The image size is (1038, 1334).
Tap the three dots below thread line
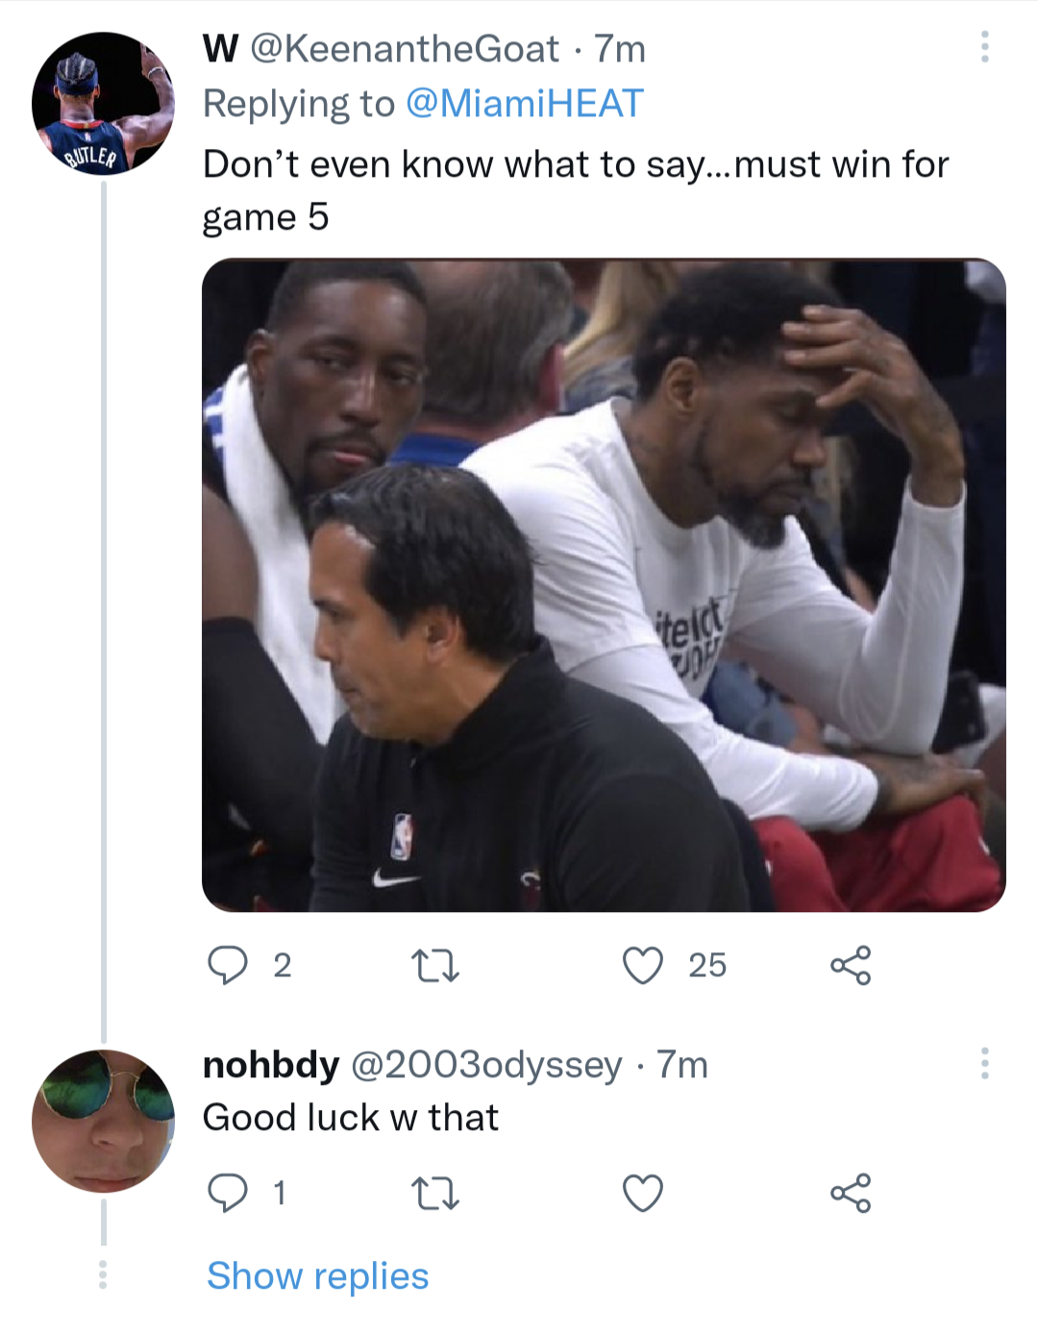(103, 1274)
